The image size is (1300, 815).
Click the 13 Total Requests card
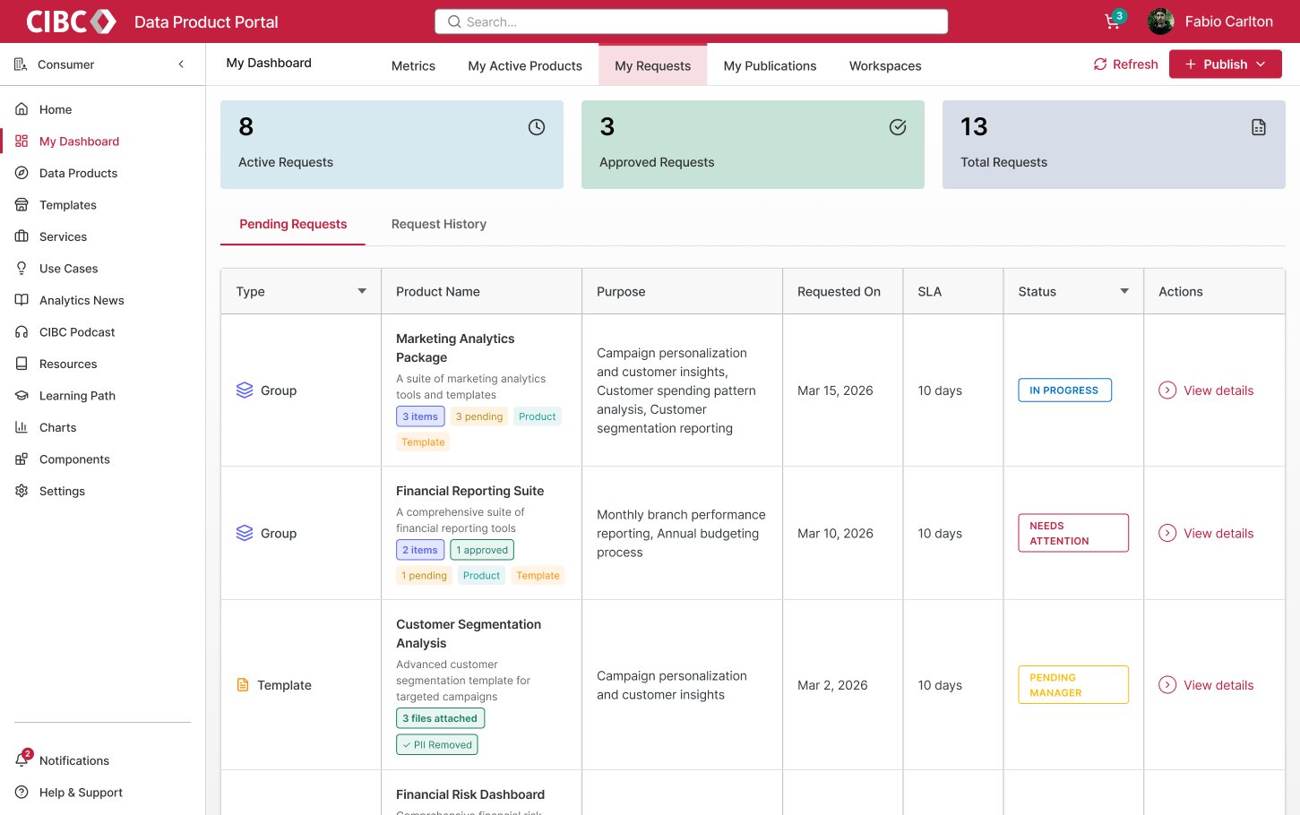pos(1114,144)
